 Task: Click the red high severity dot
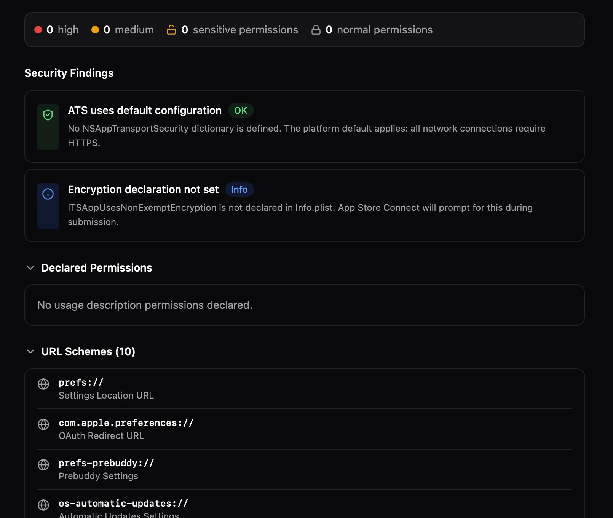(38, 30)
